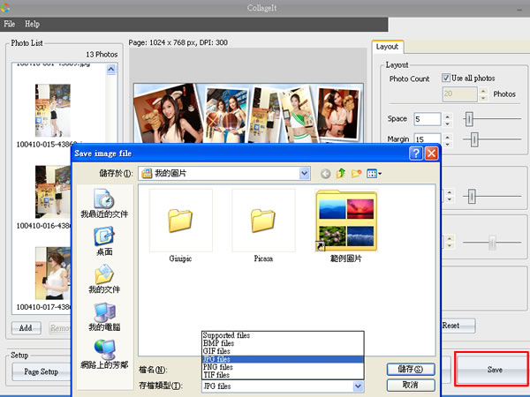Collapse the file type dropdown arrow
The width and height of the screenshot is (530, 397).
[358, 386]
